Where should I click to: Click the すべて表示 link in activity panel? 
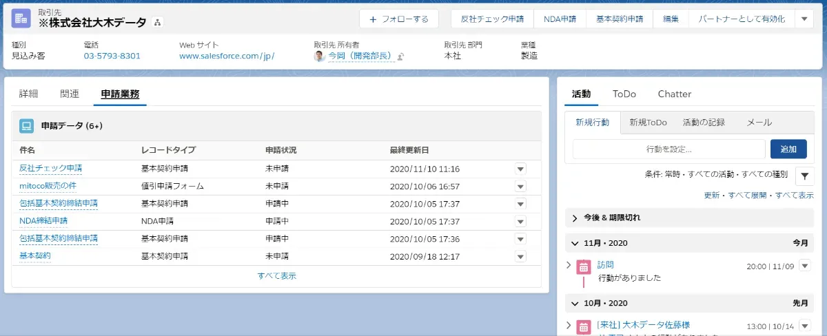(x=795, y=196)
